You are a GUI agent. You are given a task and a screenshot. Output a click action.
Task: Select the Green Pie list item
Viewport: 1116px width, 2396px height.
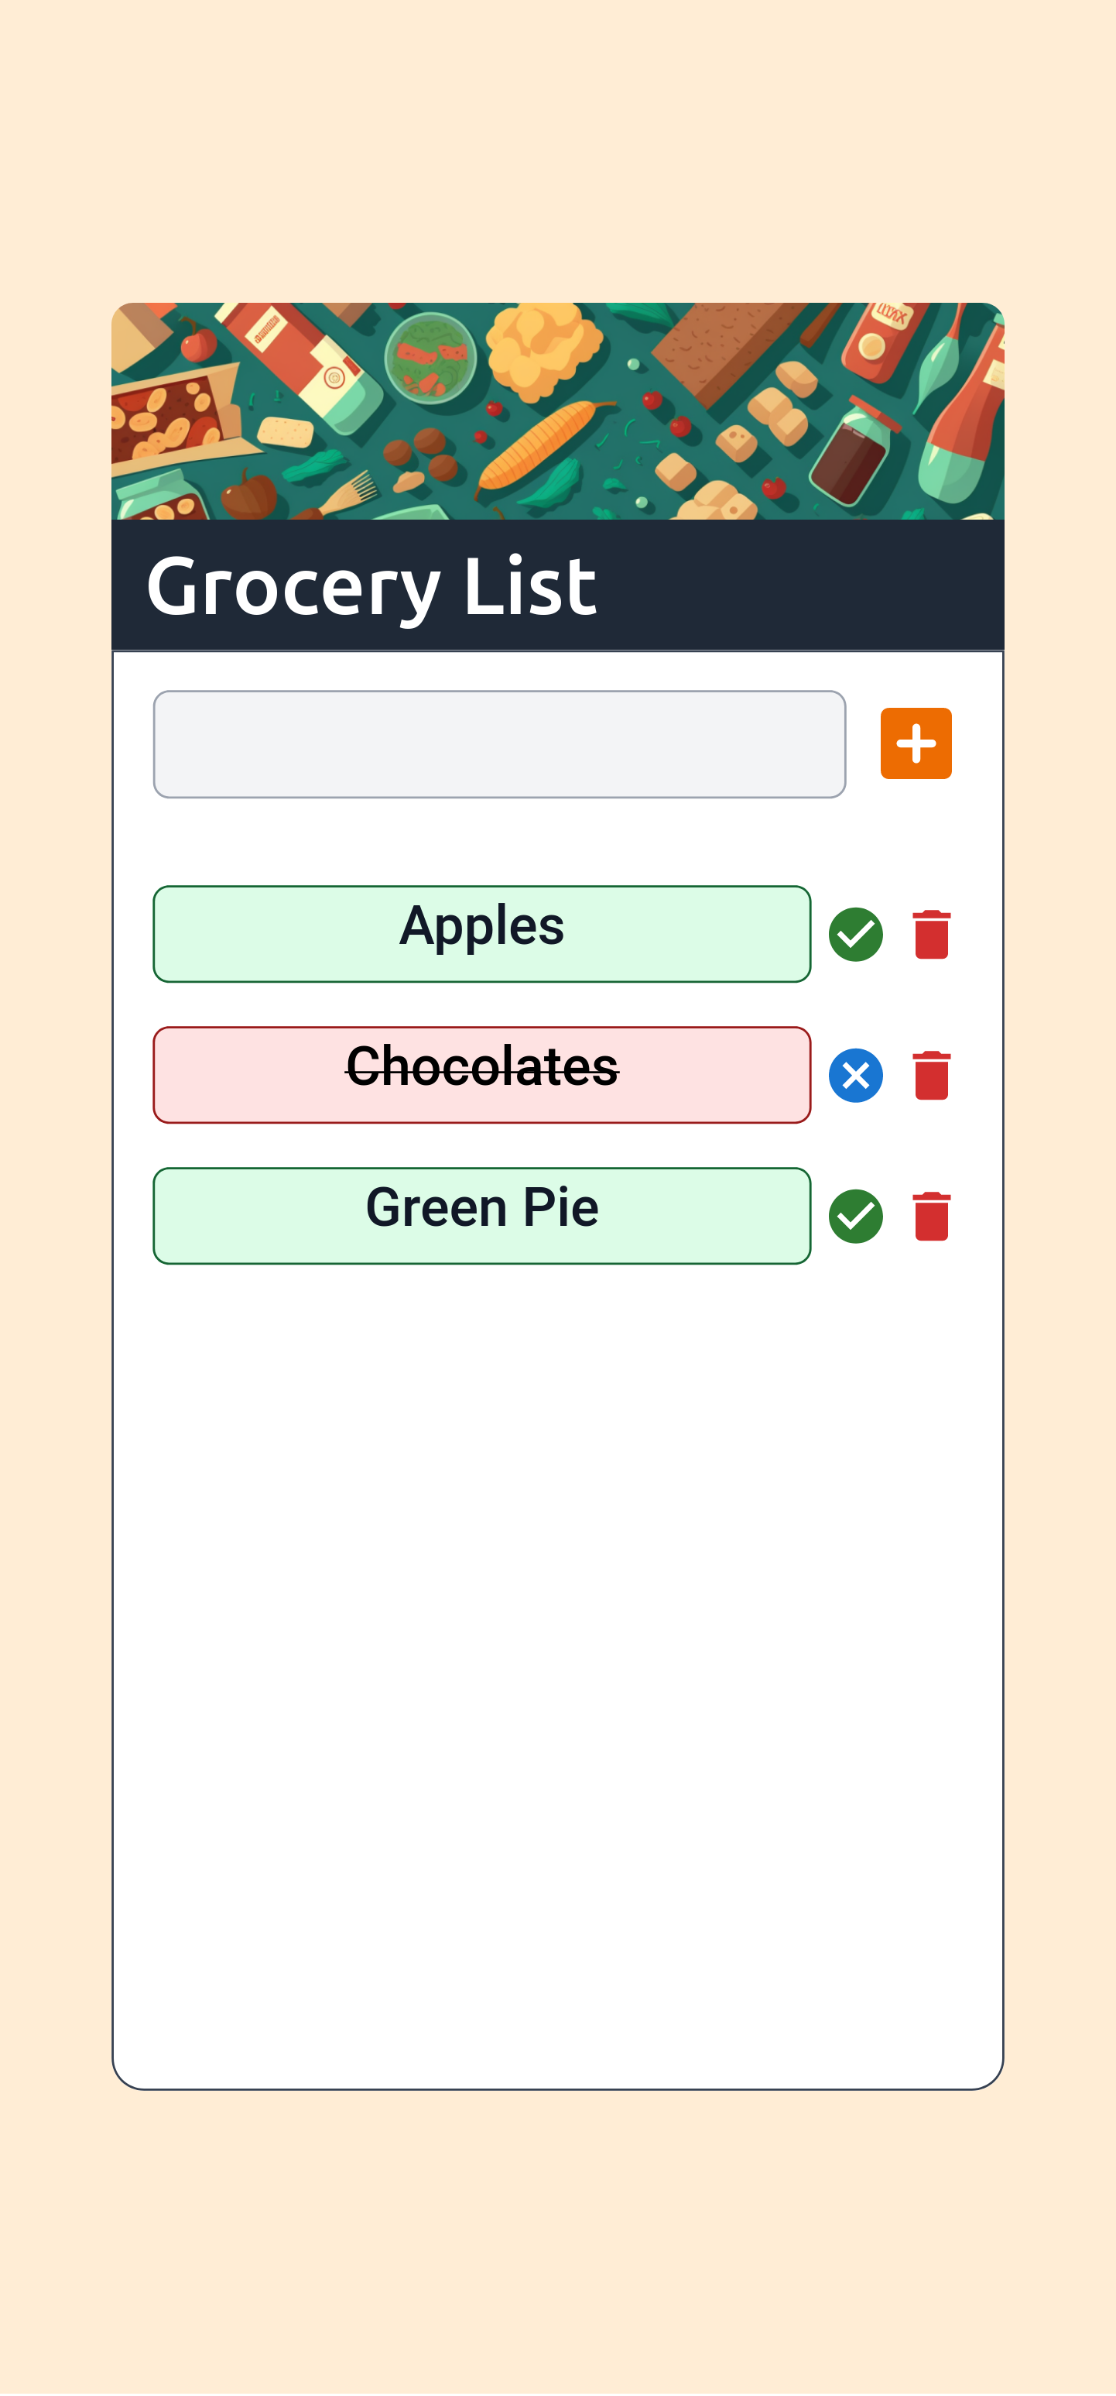481,1215
